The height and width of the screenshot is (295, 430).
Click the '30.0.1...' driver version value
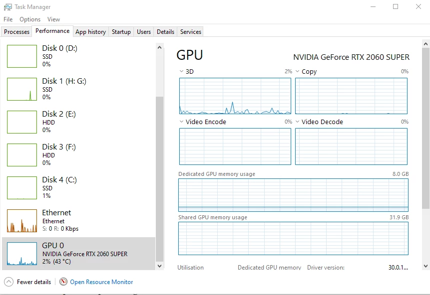coord(398,268)
